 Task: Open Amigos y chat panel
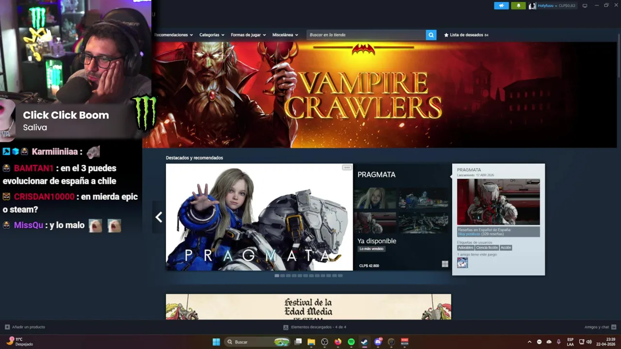click(600, 327)
